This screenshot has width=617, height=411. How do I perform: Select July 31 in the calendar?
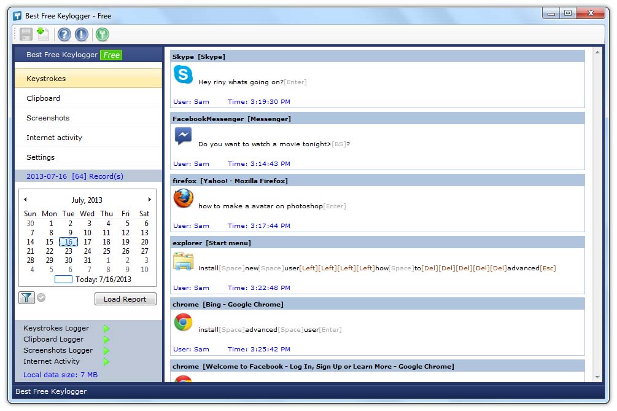87,260
